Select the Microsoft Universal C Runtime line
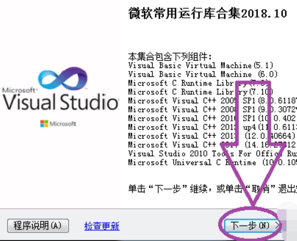 [213, 162]
